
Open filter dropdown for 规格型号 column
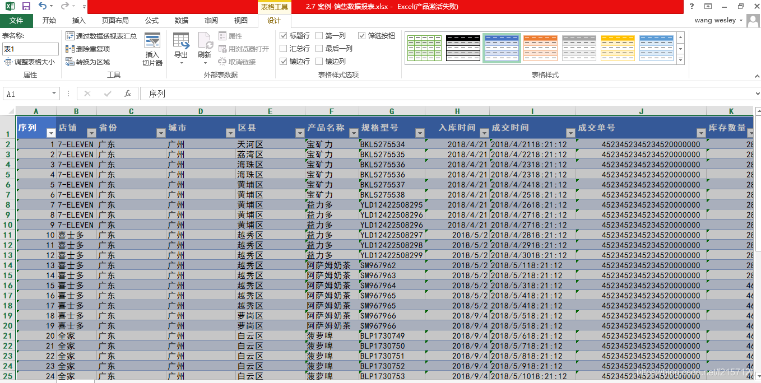420,133
